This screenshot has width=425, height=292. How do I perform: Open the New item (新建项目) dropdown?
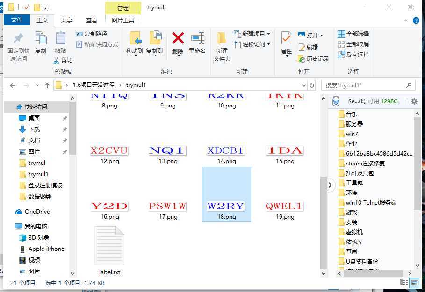tap(252, 34)
